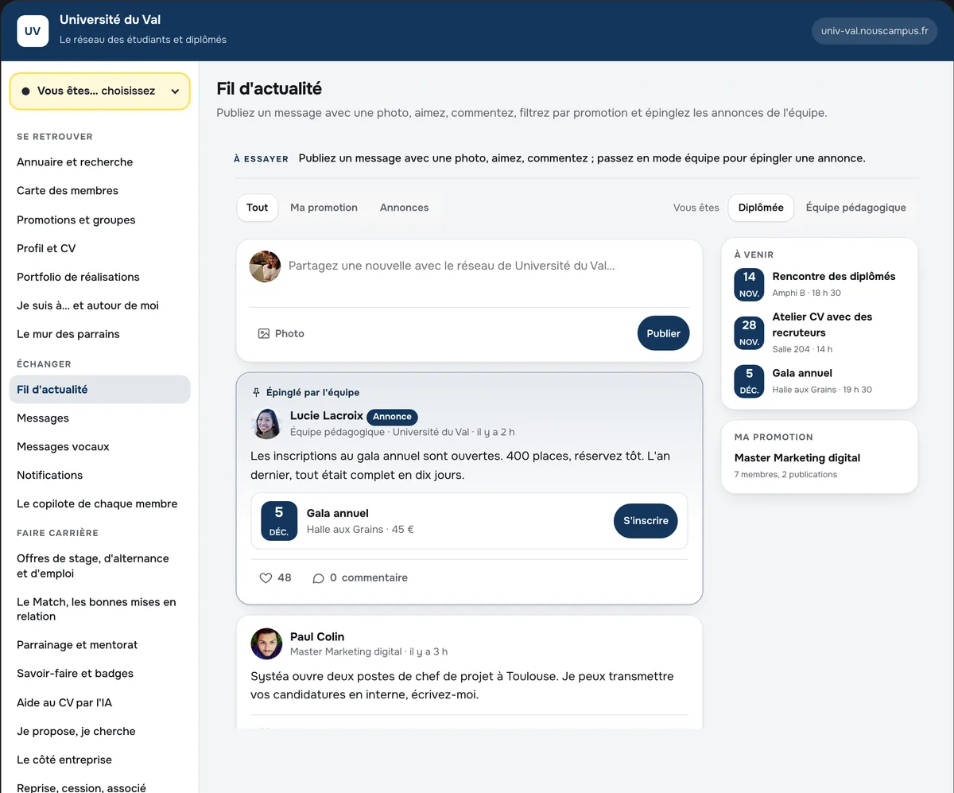Open Lucie Lacroix's profile picture
954x793 pixels.
coord(266,423)
